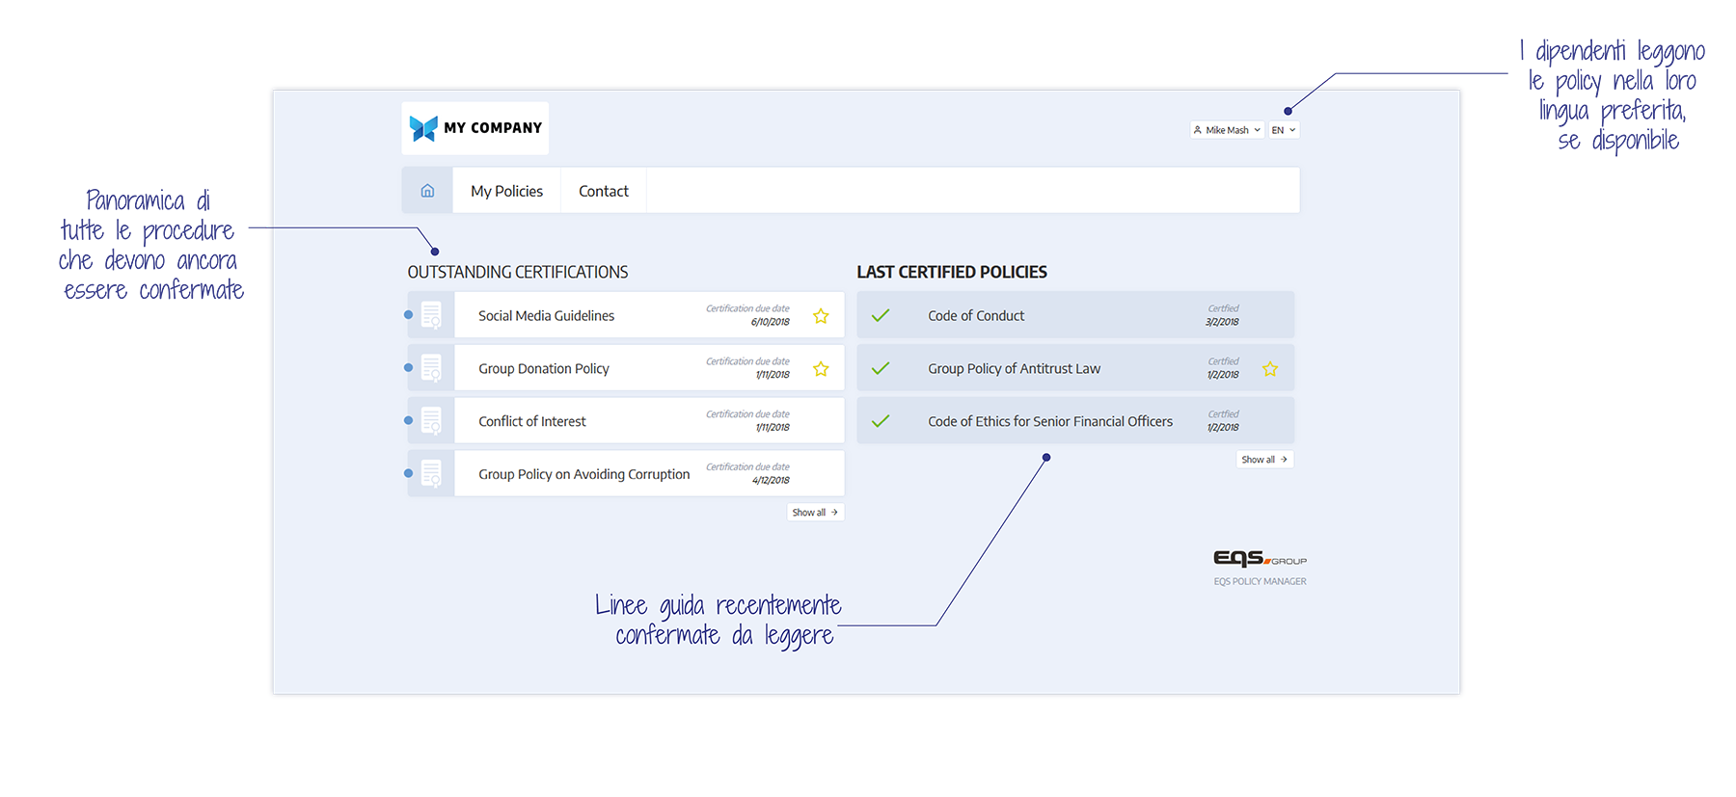Click checkmark icon next to Group Policy of Antitrust Law

point(881,368)
